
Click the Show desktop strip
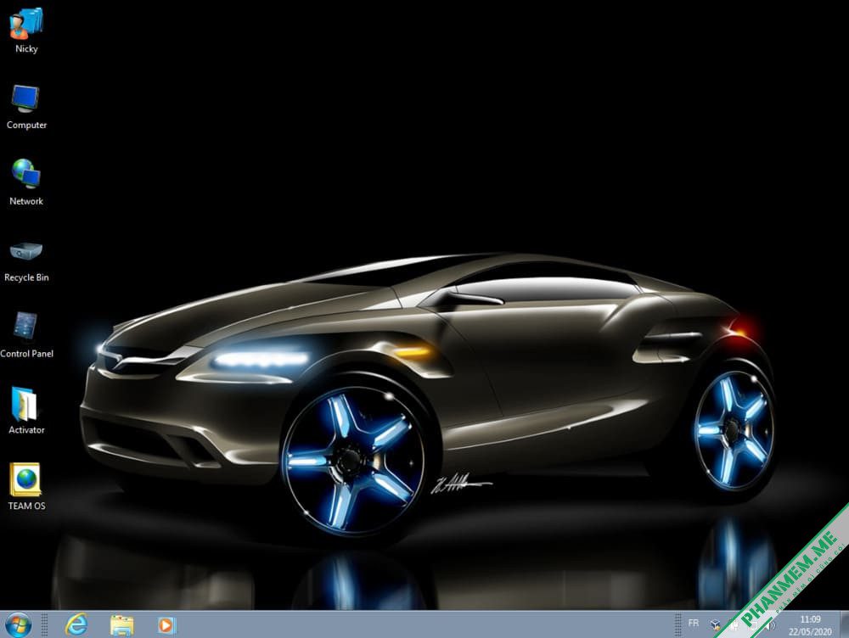[844, 624]
